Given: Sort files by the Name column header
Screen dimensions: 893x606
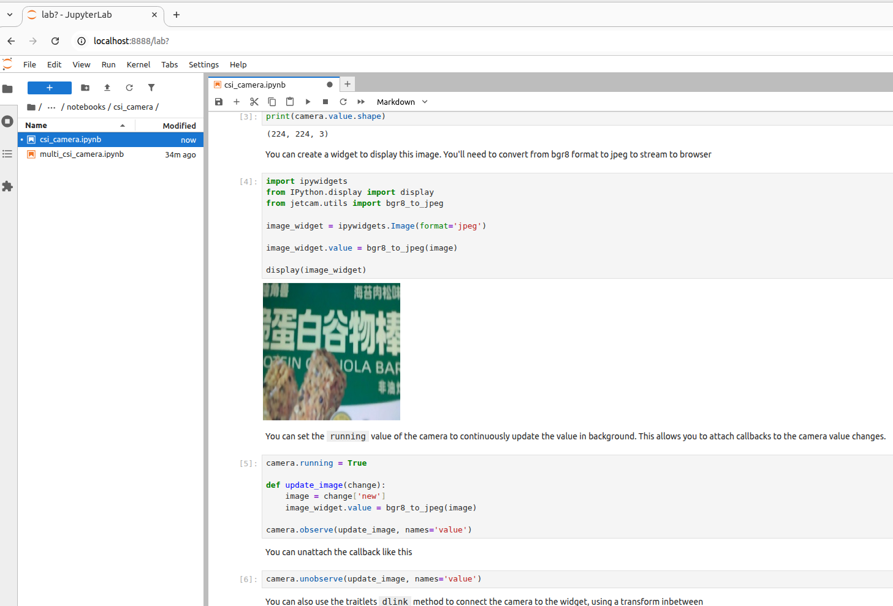Looking at the screenshot, I should [x=76, y=125].
